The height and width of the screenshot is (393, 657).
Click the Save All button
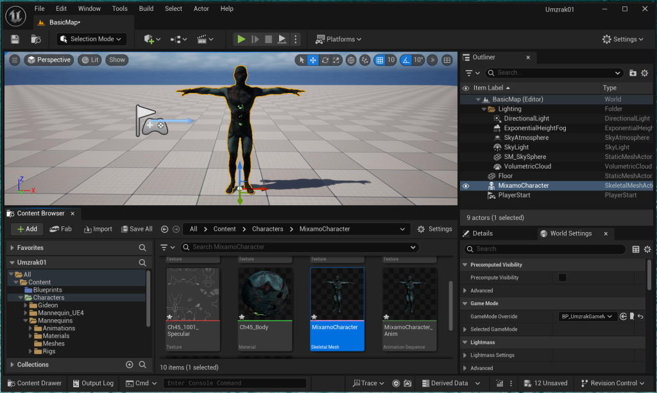(137, 229)
